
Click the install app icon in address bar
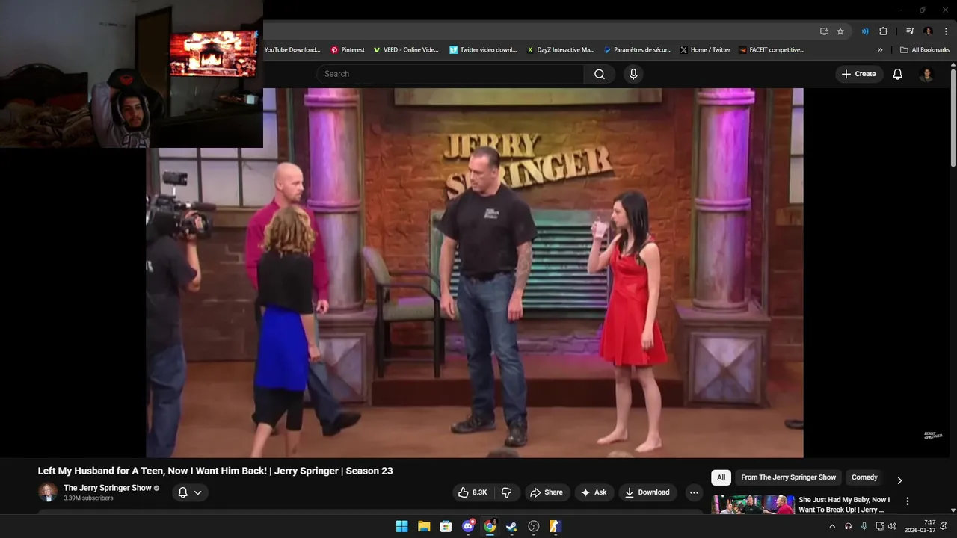point(824,31)
